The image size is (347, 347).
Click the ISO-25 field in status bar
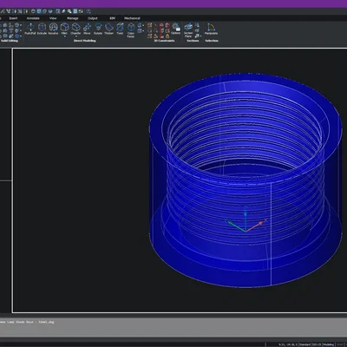coord(317,344)
